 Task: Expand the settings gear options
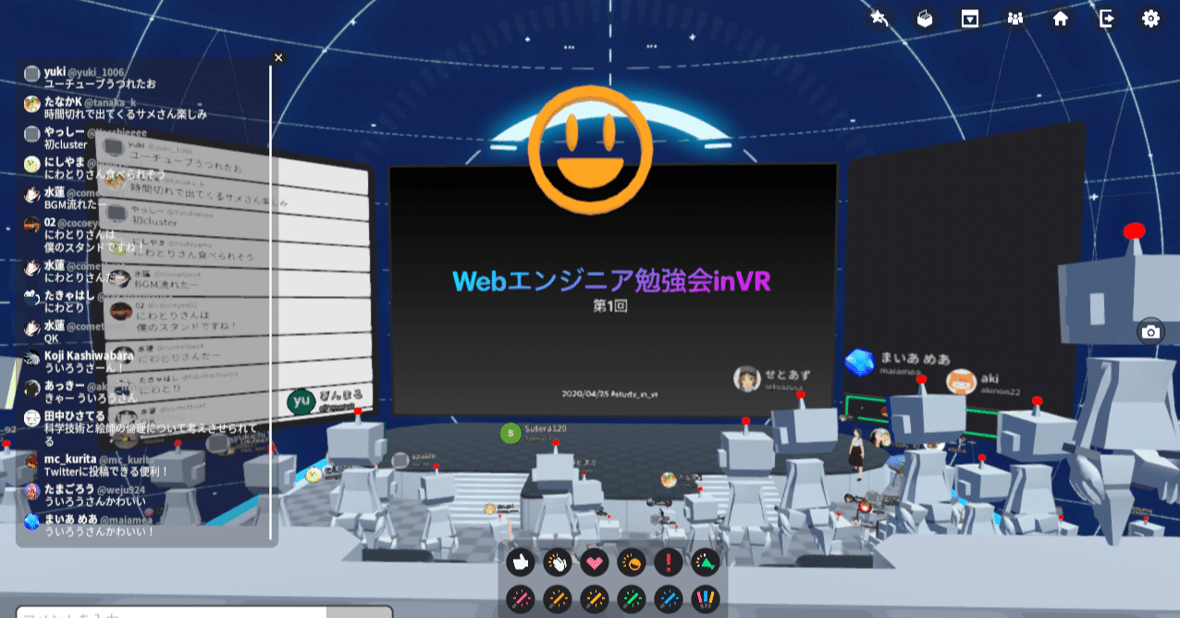pyautogui.click(x=1149, y=19)
